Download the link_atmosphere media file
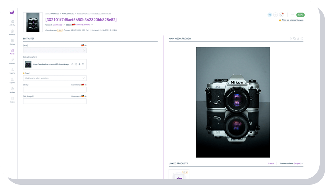 tap(80, 64)
